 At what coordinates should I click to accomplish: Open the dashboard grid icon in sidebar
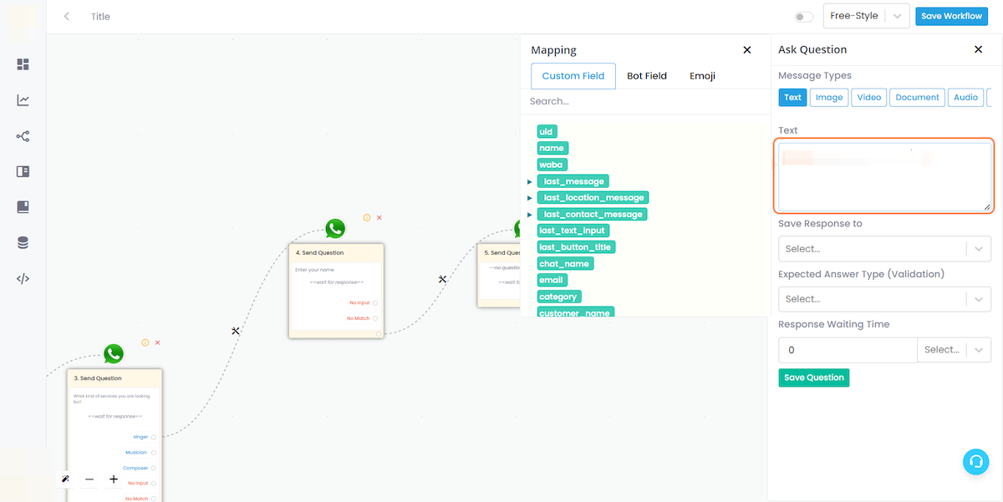click(23, 64)
